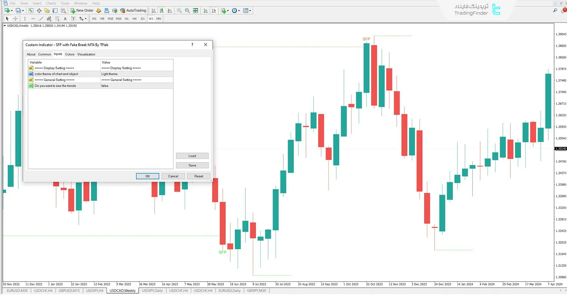
Task: Expand the templates dropdown arrow
Action: (x=250, y=11)
